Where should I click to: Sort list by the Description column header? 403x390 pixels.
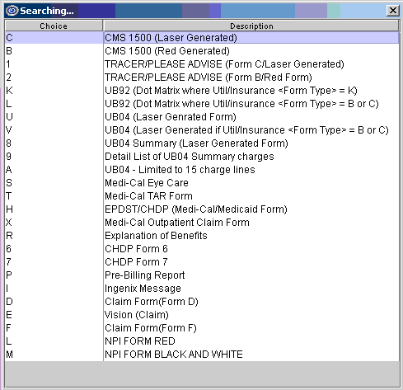point(251,26)
